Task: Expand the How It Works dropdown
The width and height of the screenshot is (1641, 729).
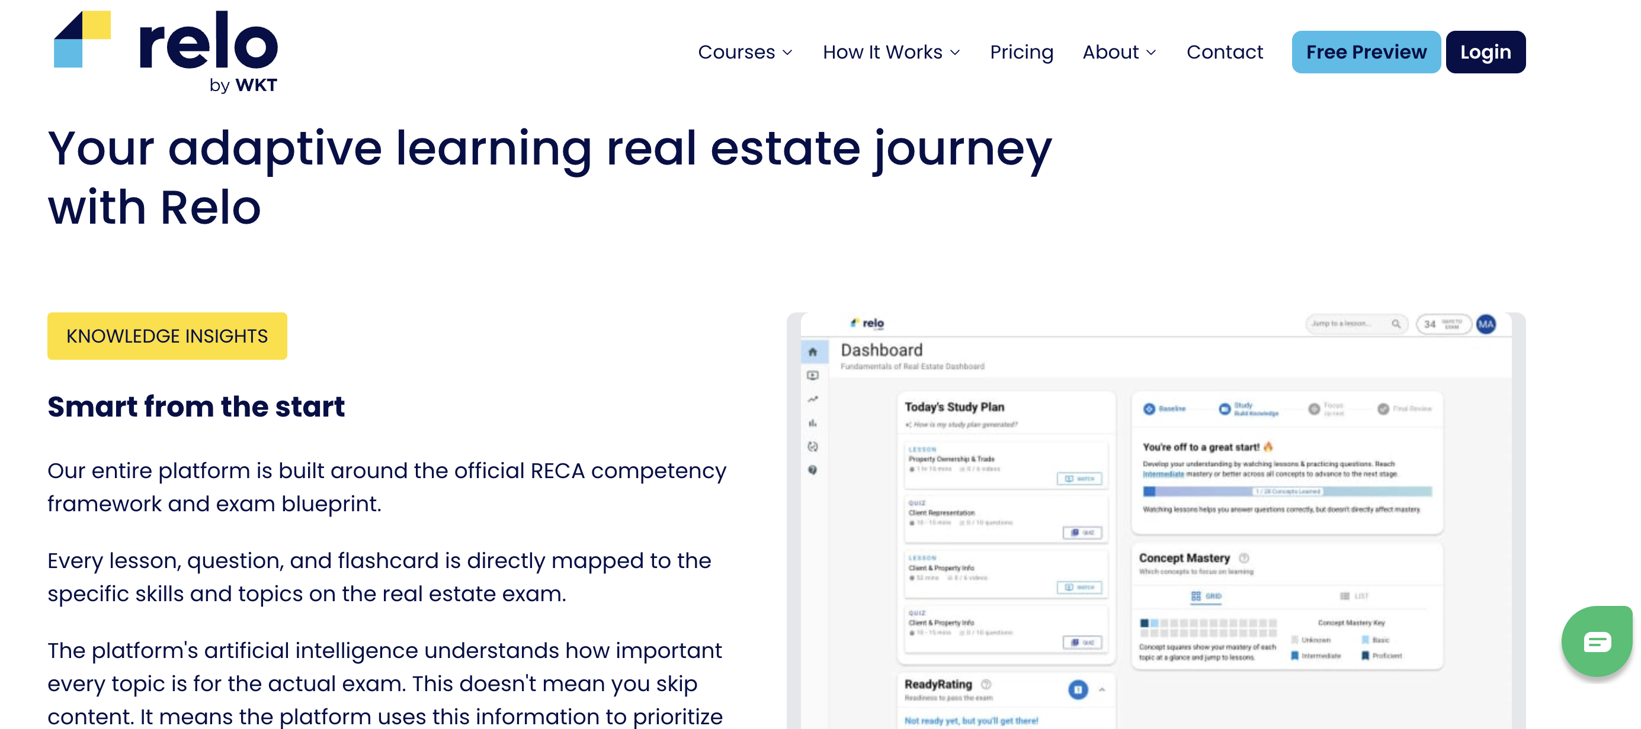Action: tap(891, 52)
